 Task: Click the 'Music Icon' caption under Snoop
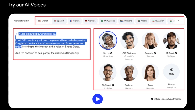(x=108, y=56)
